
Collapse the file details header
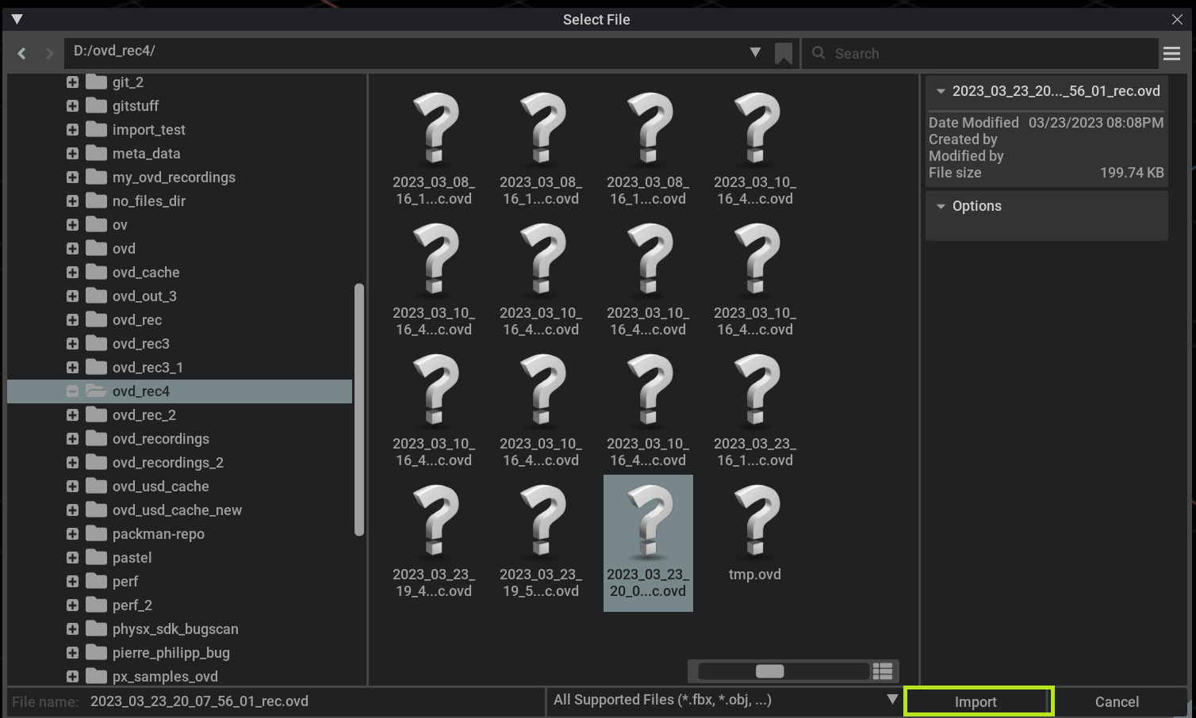coord(941,91)
